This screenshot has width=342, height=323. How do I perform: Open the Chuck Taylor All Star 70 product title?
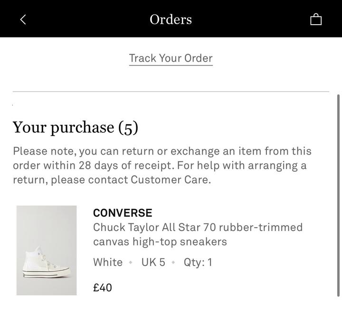[198, 234]
